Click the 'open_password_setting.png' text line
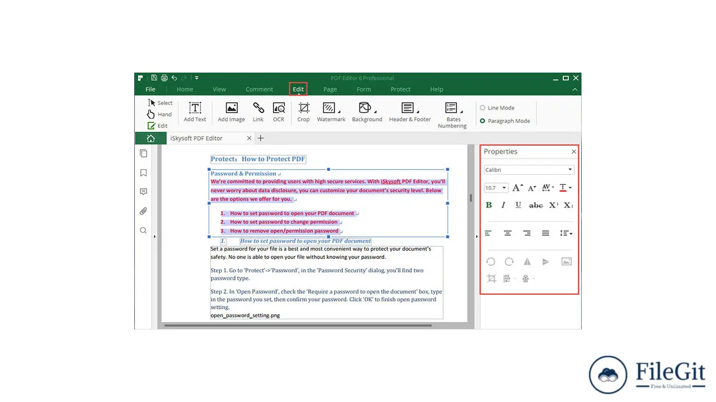Viewport: 716px width, 402px height. pyautogui.click(x=245, y=315)
